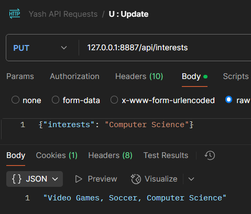Open the response history clock icon
Screen dimensions: 251x214
coord(210,155)
